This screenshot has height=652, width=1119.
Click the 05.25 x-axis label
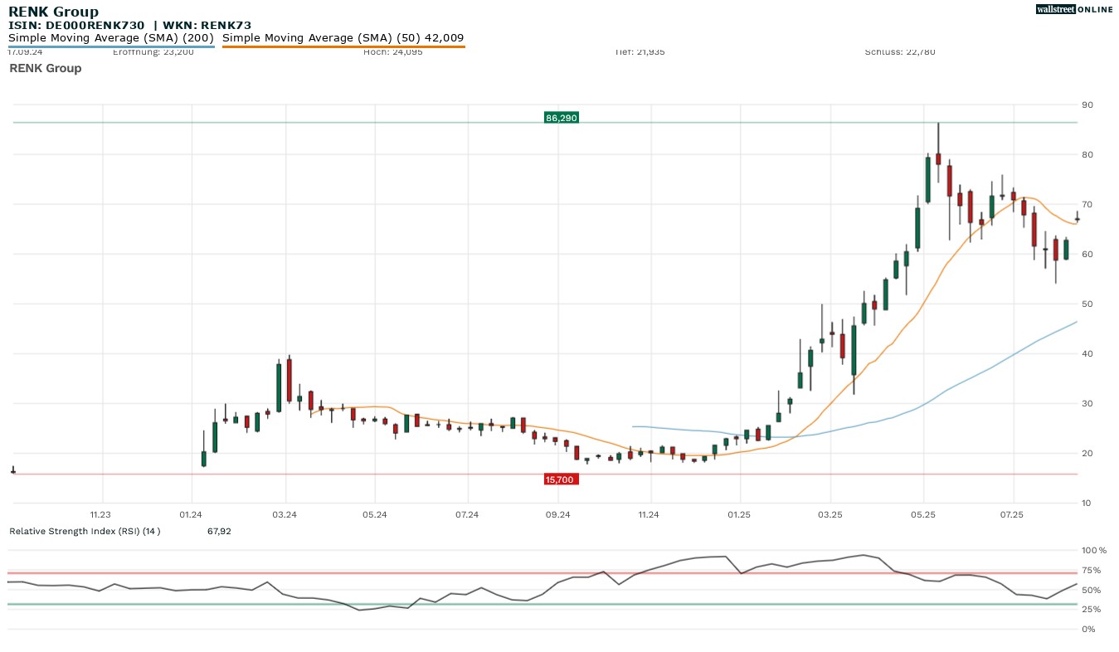point(923,515)
